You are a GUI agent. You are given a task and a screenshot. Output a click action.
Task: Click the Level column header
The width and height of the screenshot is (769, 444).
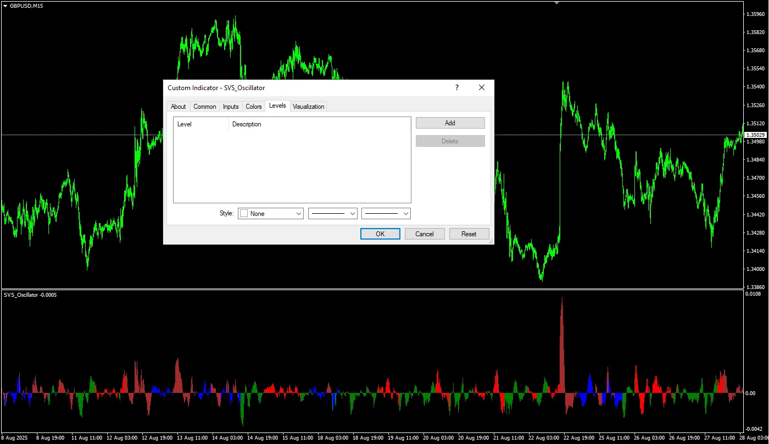(x=201, y=124)
